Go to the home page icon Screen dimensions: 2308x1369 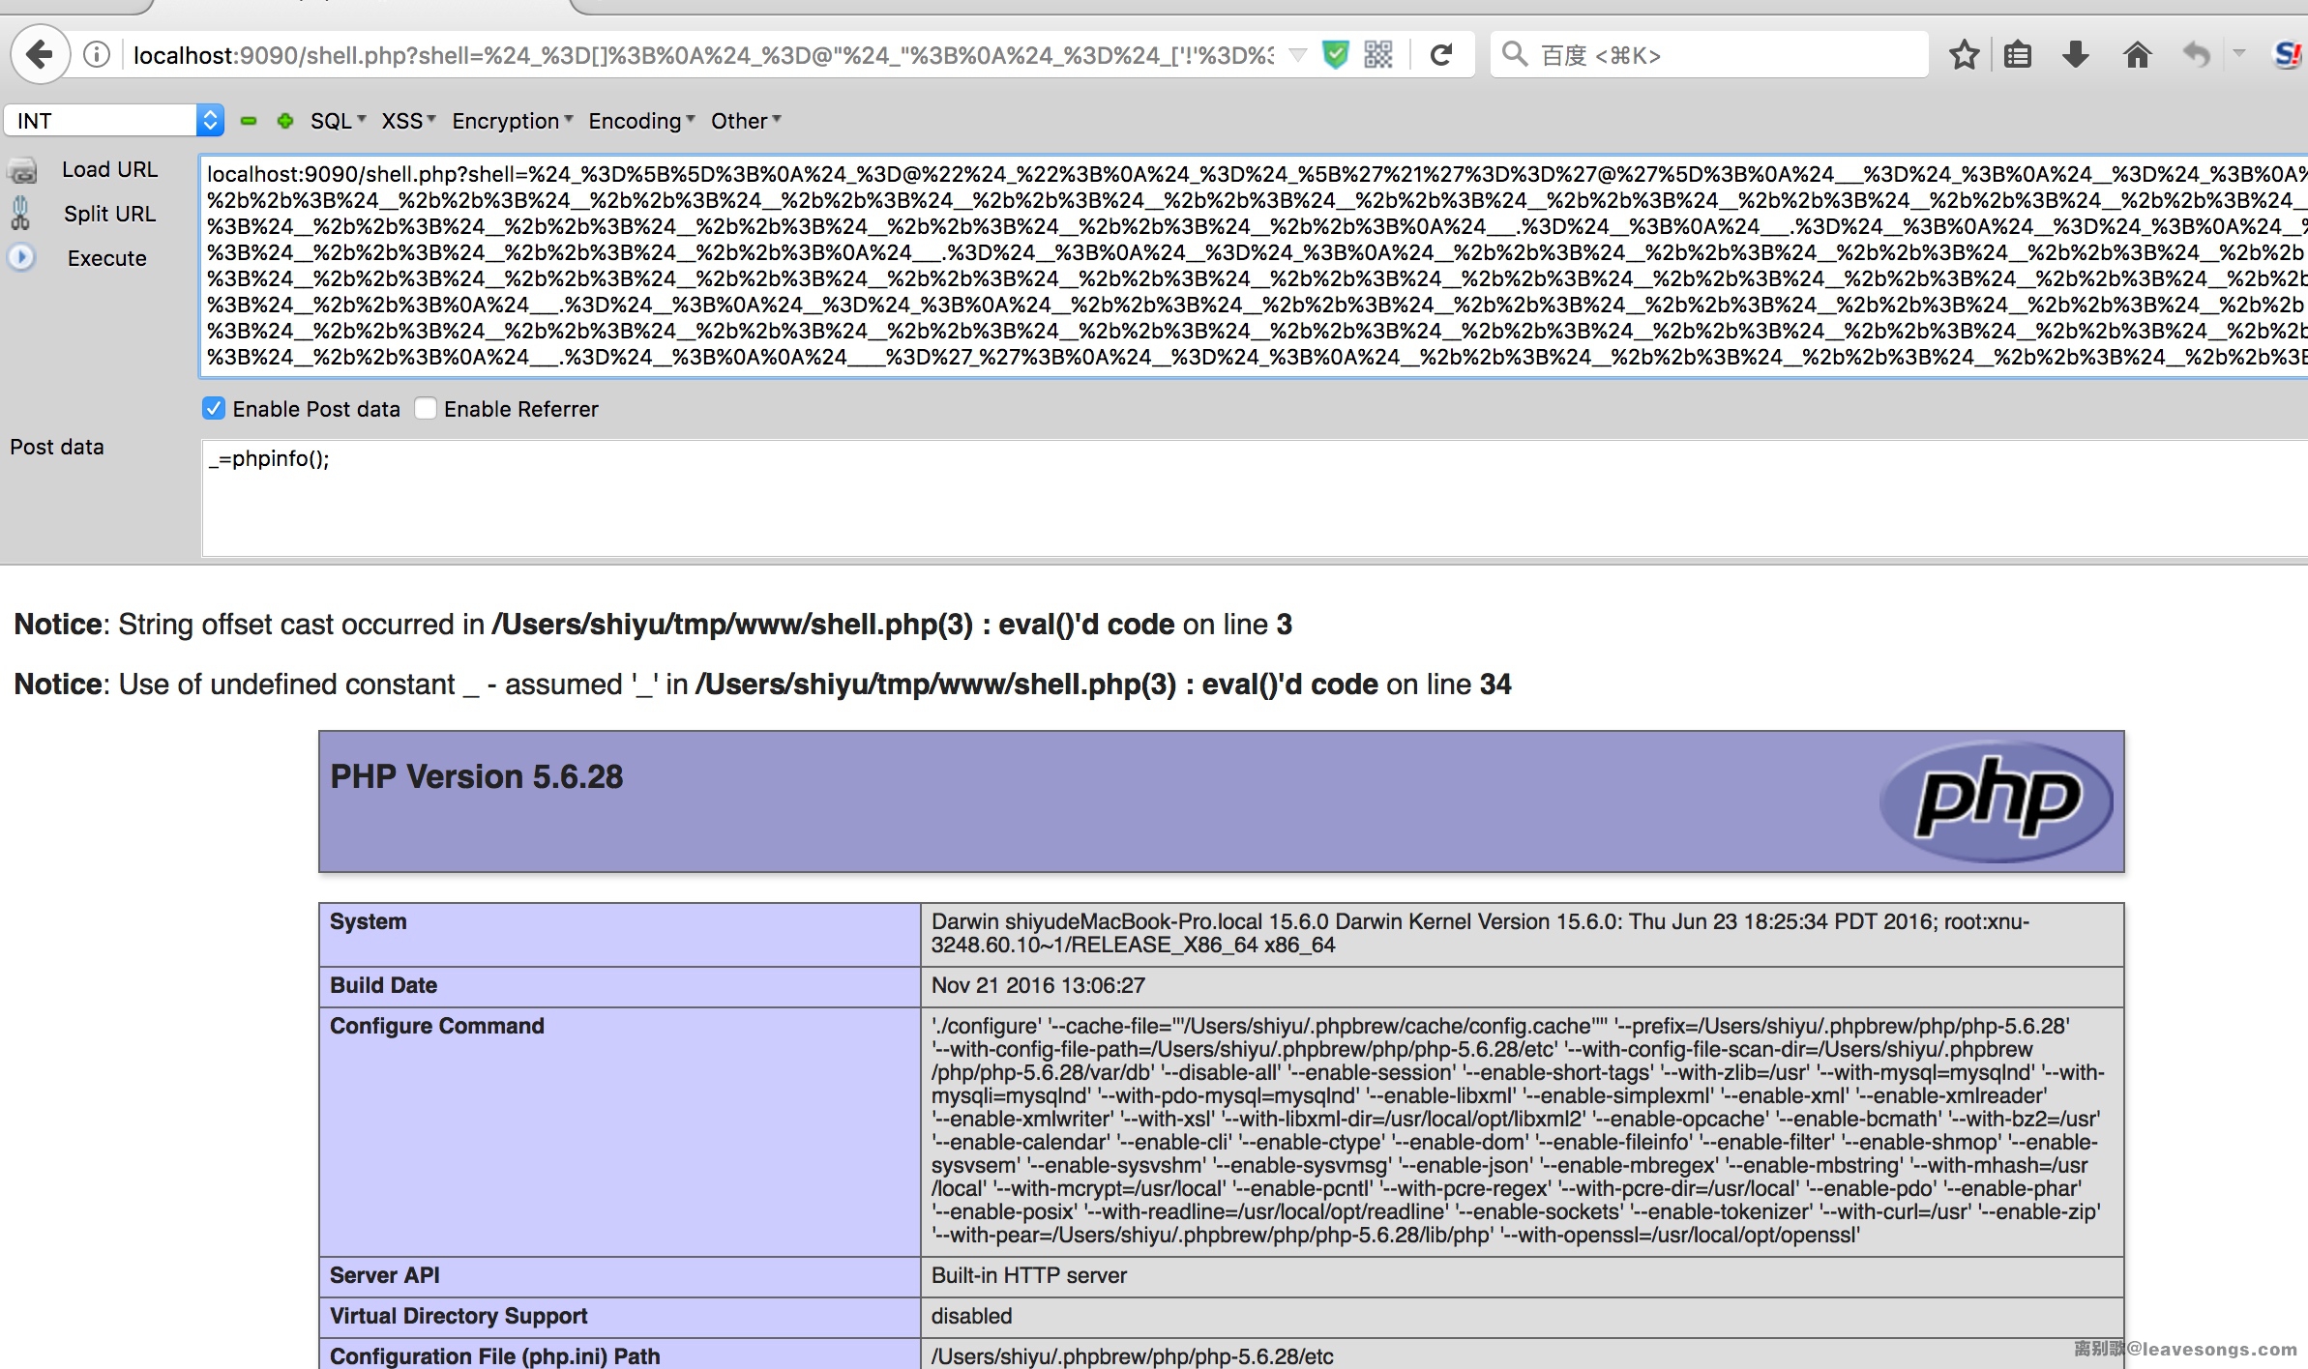2137,55
